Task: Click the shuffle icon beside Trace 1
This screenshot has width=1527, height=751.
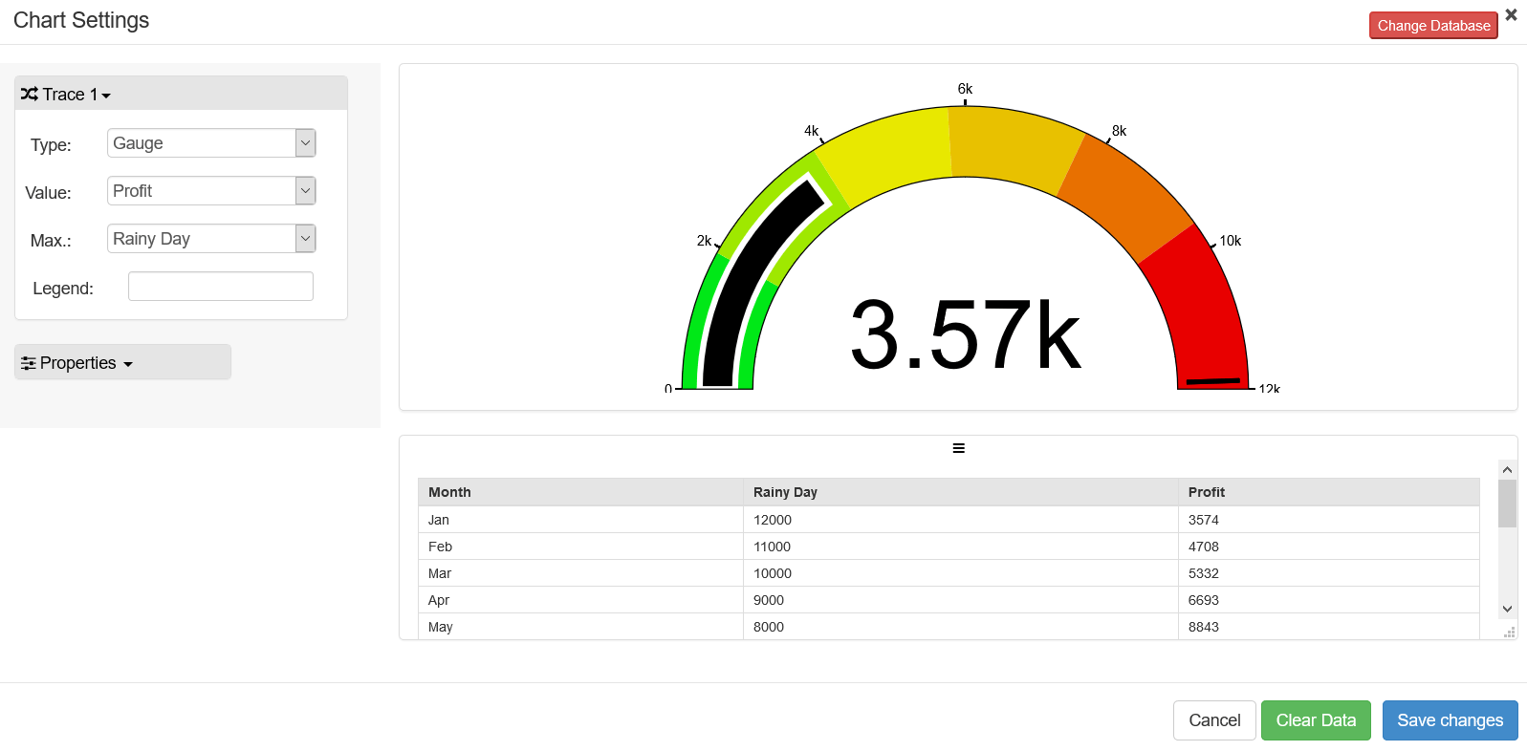Action: pyautogui.click(x=30, y=94)
